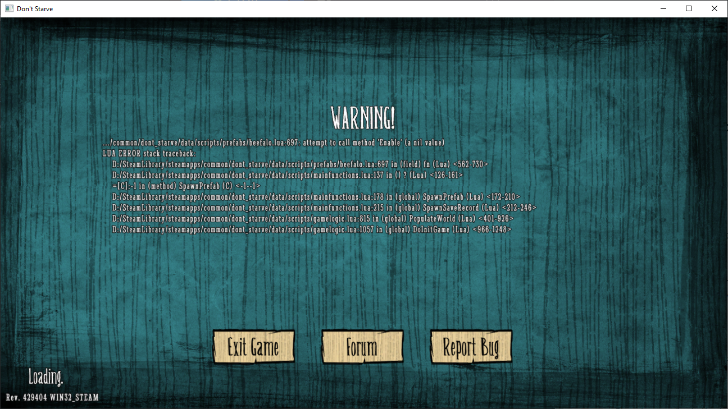The image size is (728, 409).
Task: Click the Don't Starve window title icon
Action: (9, 9)
